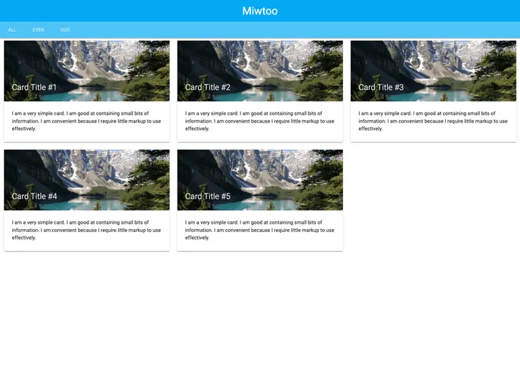Open the mountain lake image on card #1

click(x=87, y=62)
